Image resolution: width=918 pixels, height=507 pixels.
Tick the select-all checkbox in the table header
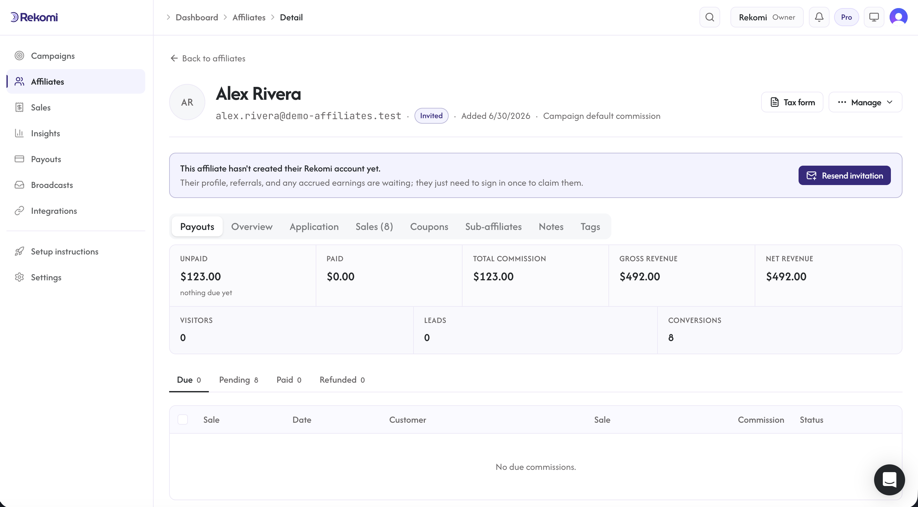tap(183, 420)
